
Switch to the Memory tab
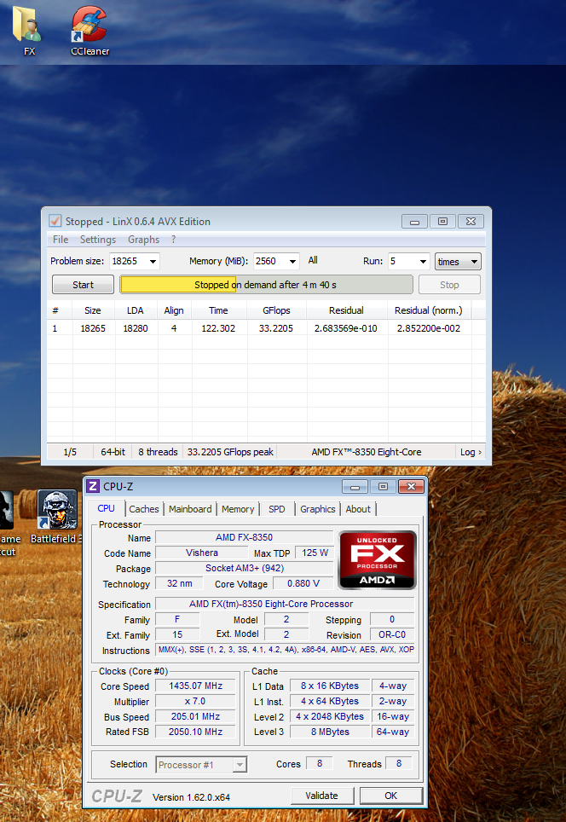click(238, 509)
